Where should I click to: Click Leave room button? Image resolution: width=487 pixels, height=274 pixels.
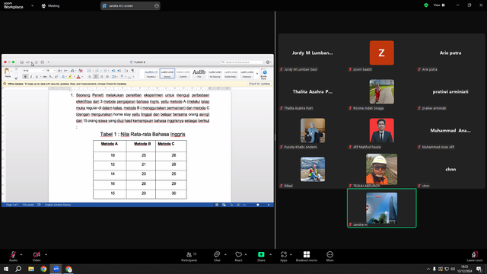[475, 256]
